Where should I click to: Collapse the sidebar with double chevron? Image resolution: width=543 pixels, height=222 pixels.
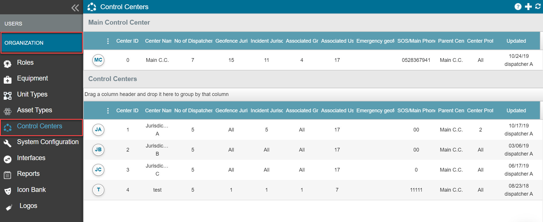click(75, 8)
